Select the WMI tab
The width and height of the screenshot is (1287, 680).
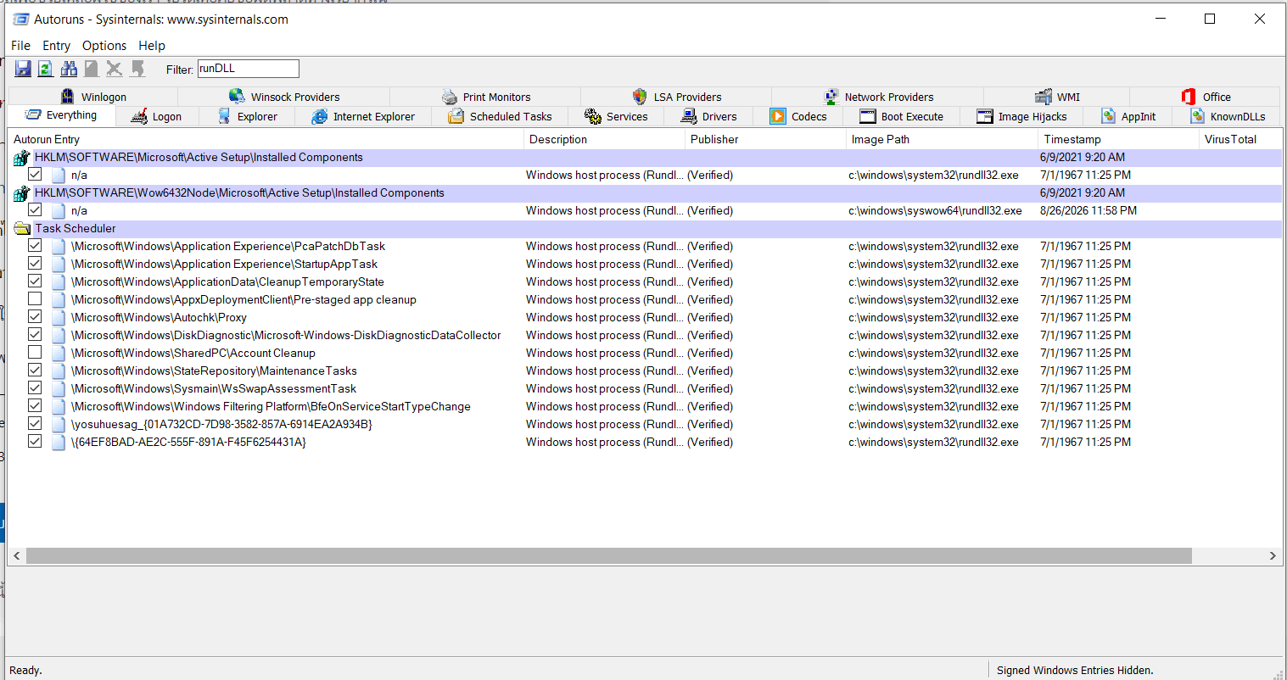pyautogui.click(x=1057, y=97)
